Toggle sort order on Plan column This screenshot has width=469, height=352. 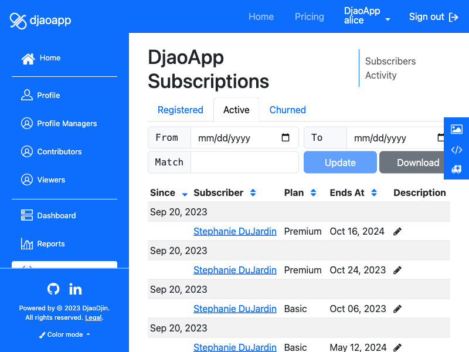[313, 193]
